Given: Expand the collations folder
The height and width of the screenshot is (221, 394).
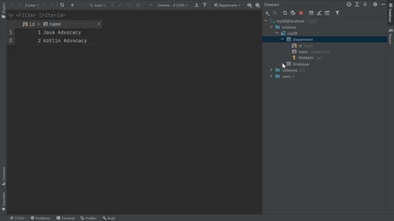Looking at the screenshot, I should point(271,70).
